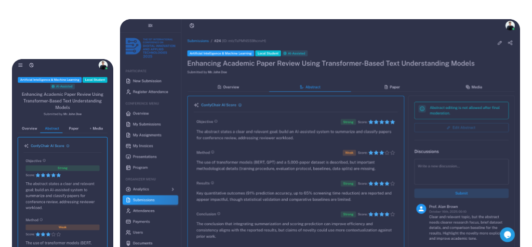
Task: Click the Method three-star score desktop
Action: coord(382,153)
